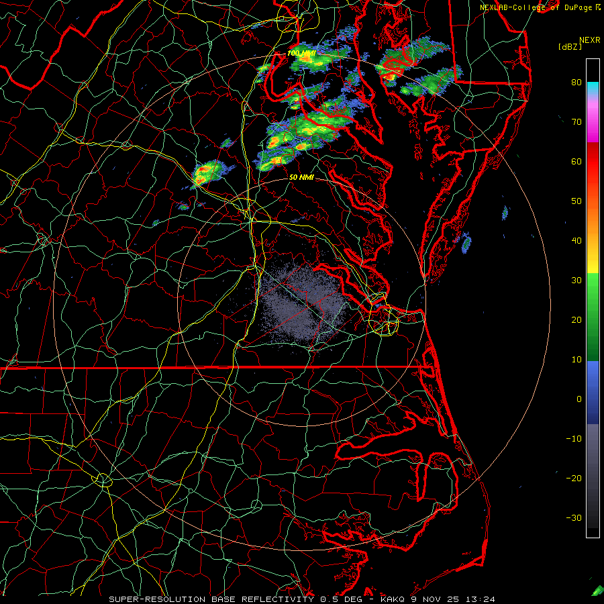604x604 pixels.
Task: Click the -10 value on reflectivity scale
Action: (574, 439)
